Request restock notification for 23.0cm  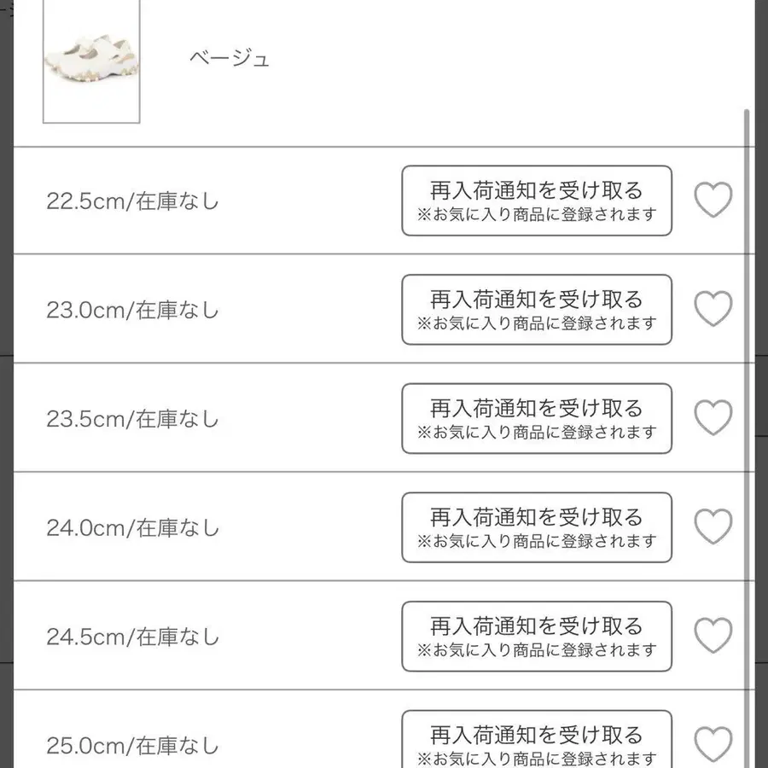click(537, 310)
